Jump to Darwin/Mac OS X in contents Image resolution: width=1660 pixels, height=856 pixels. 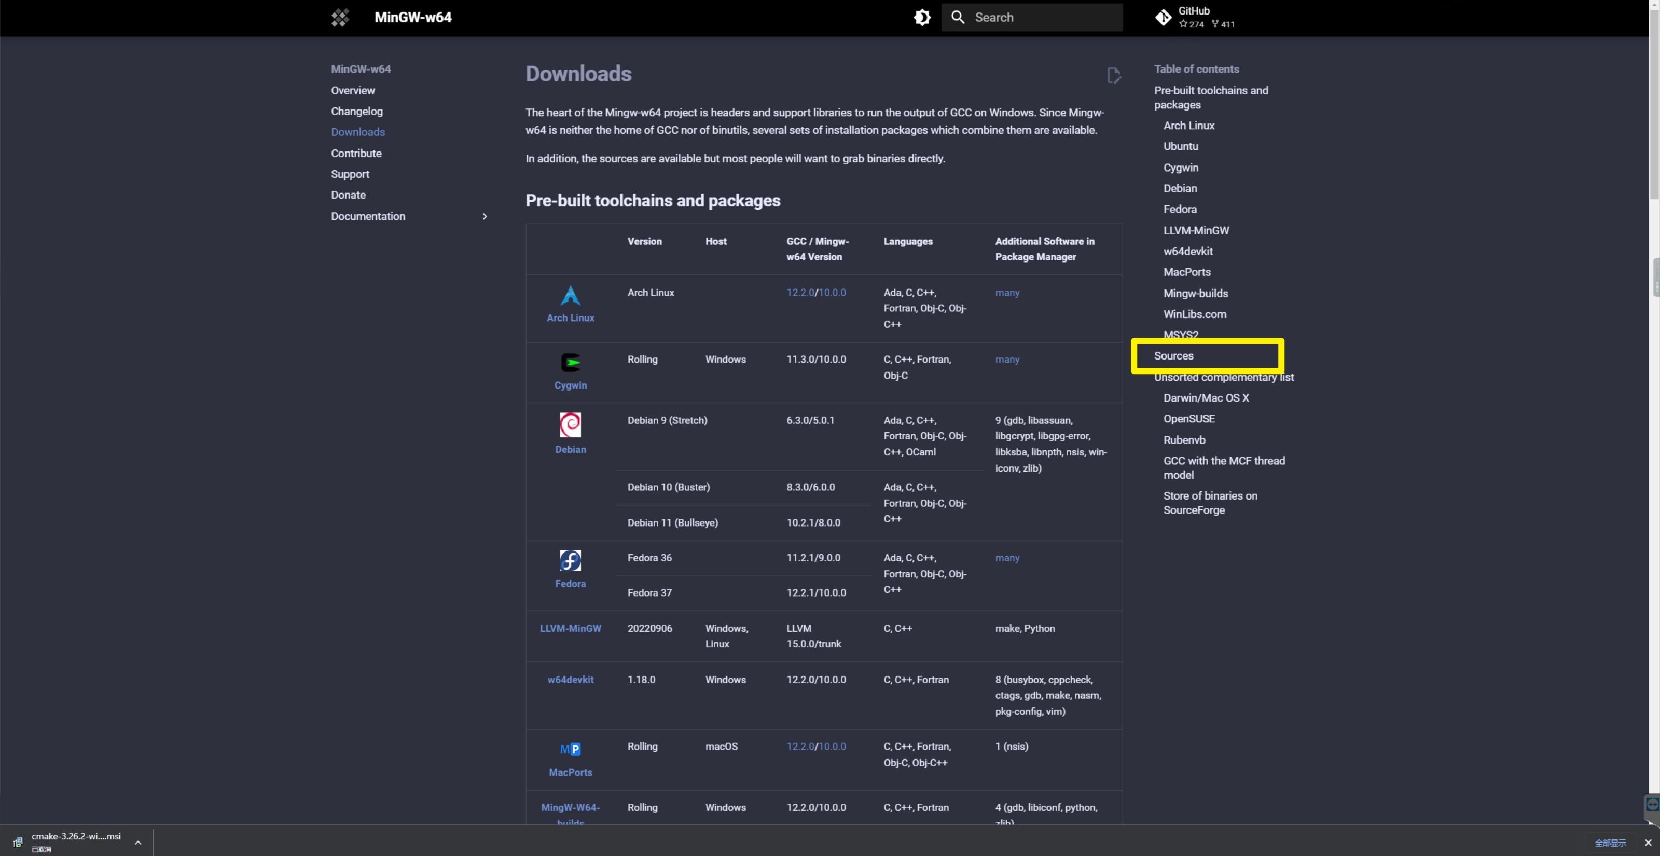(x=1206, y=398)
